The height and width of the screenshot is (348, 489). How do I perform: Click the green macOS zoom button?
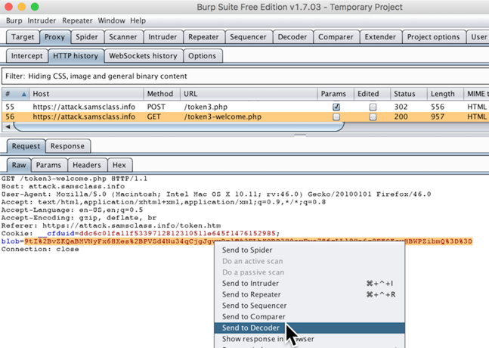pyautogui.click(x=35, y=7)
